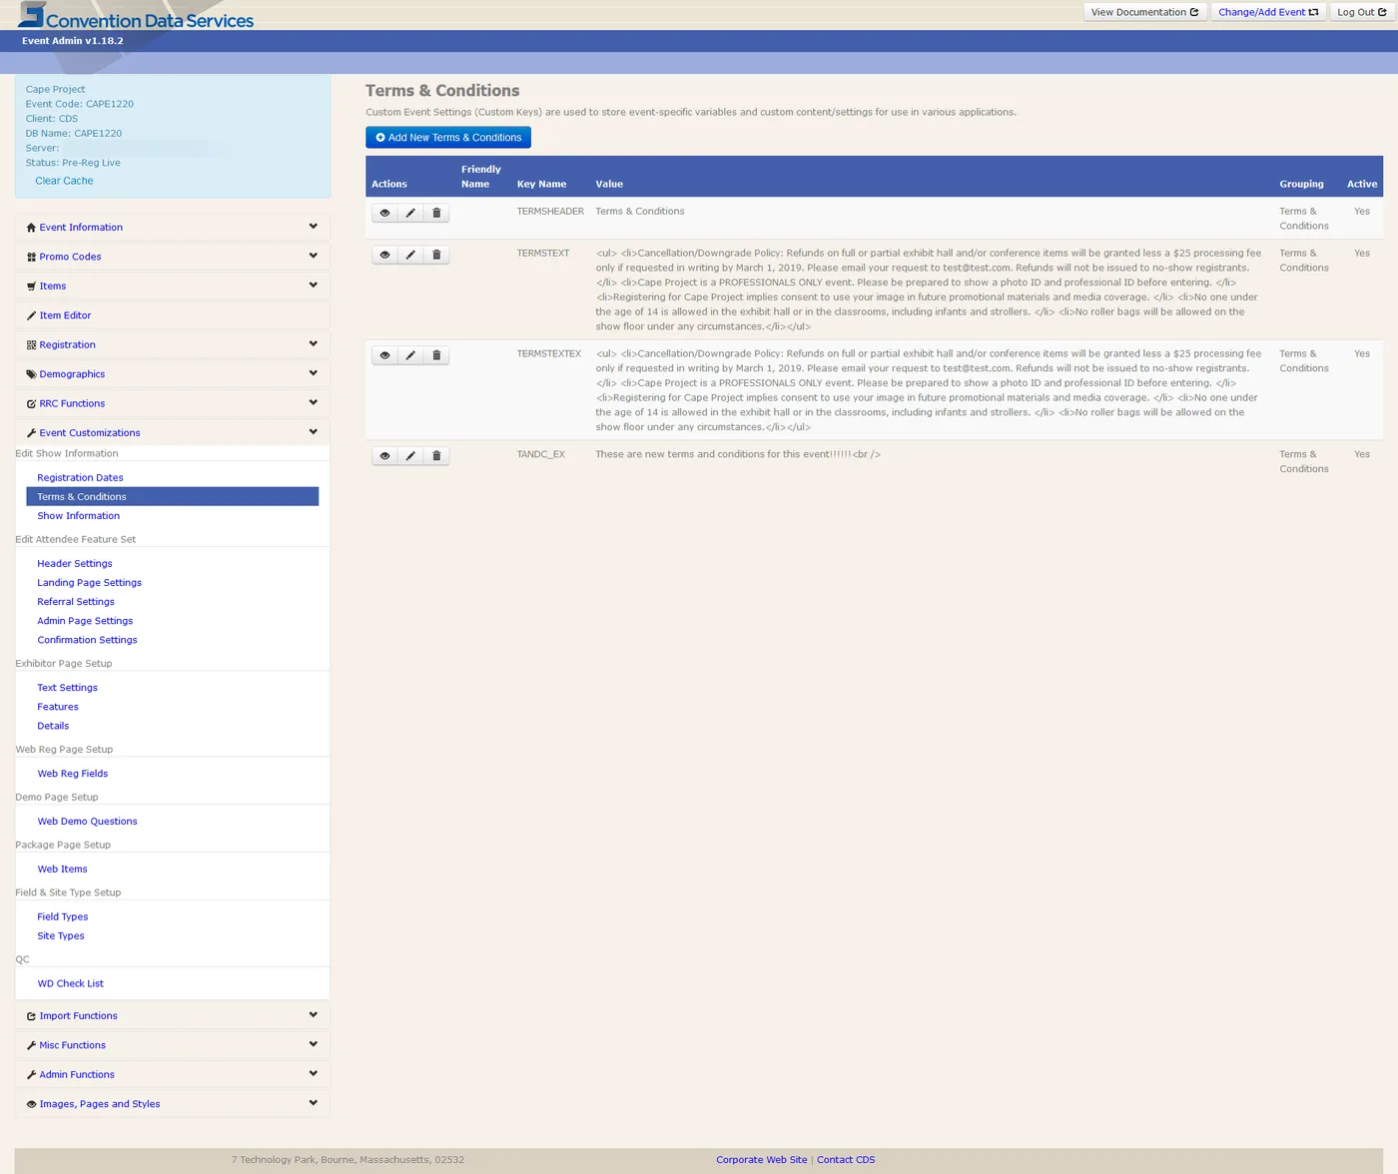
Task: Expand the Event Information section chevron
Action: (x=313, y=227)
